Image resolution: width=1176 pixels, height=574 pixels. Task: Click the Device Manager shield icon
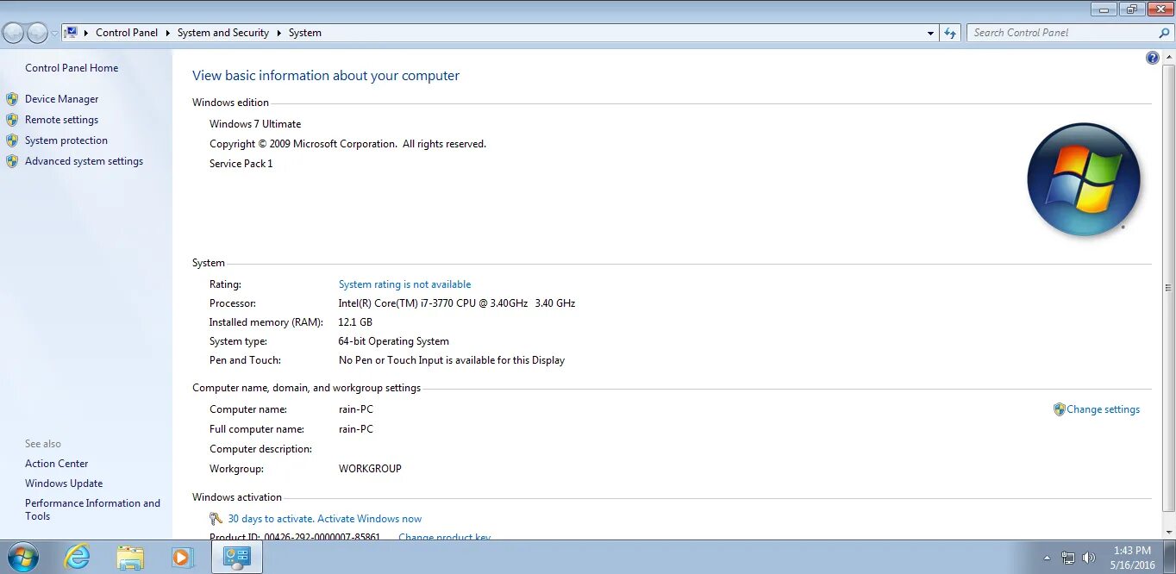pos(12,99)
